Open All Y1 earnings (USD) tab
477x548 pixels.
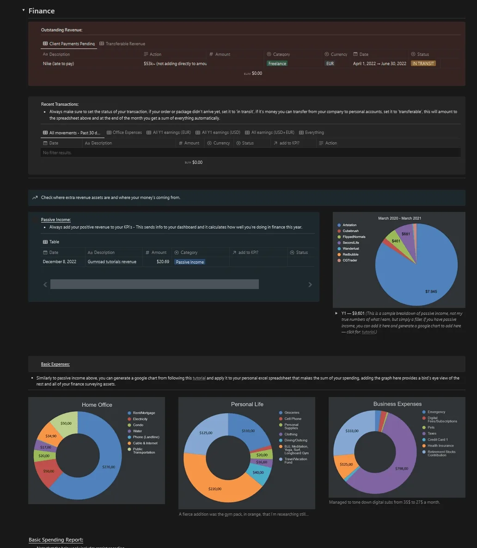[218, 132]
